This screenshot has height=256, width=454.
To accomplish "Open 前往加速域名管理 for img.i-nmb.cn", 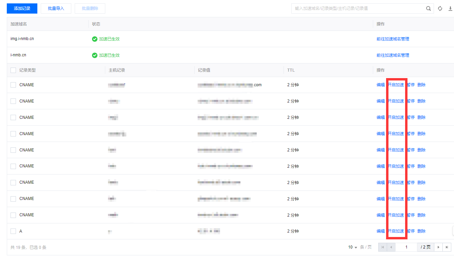I will 393,39.
